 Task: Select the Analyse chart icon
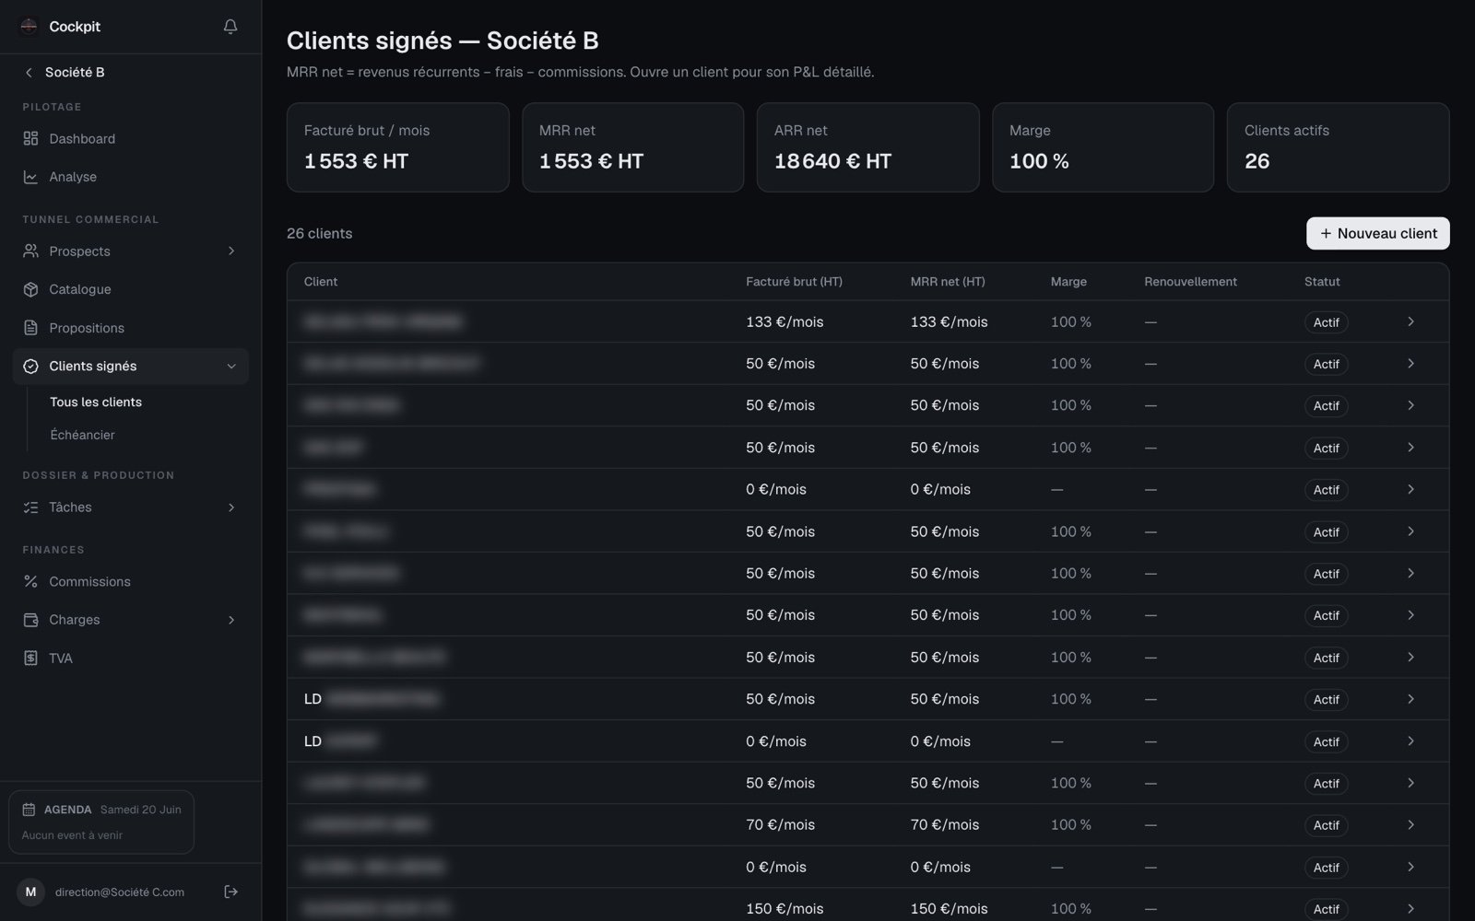pyautogui.click(x=30, y=177)
